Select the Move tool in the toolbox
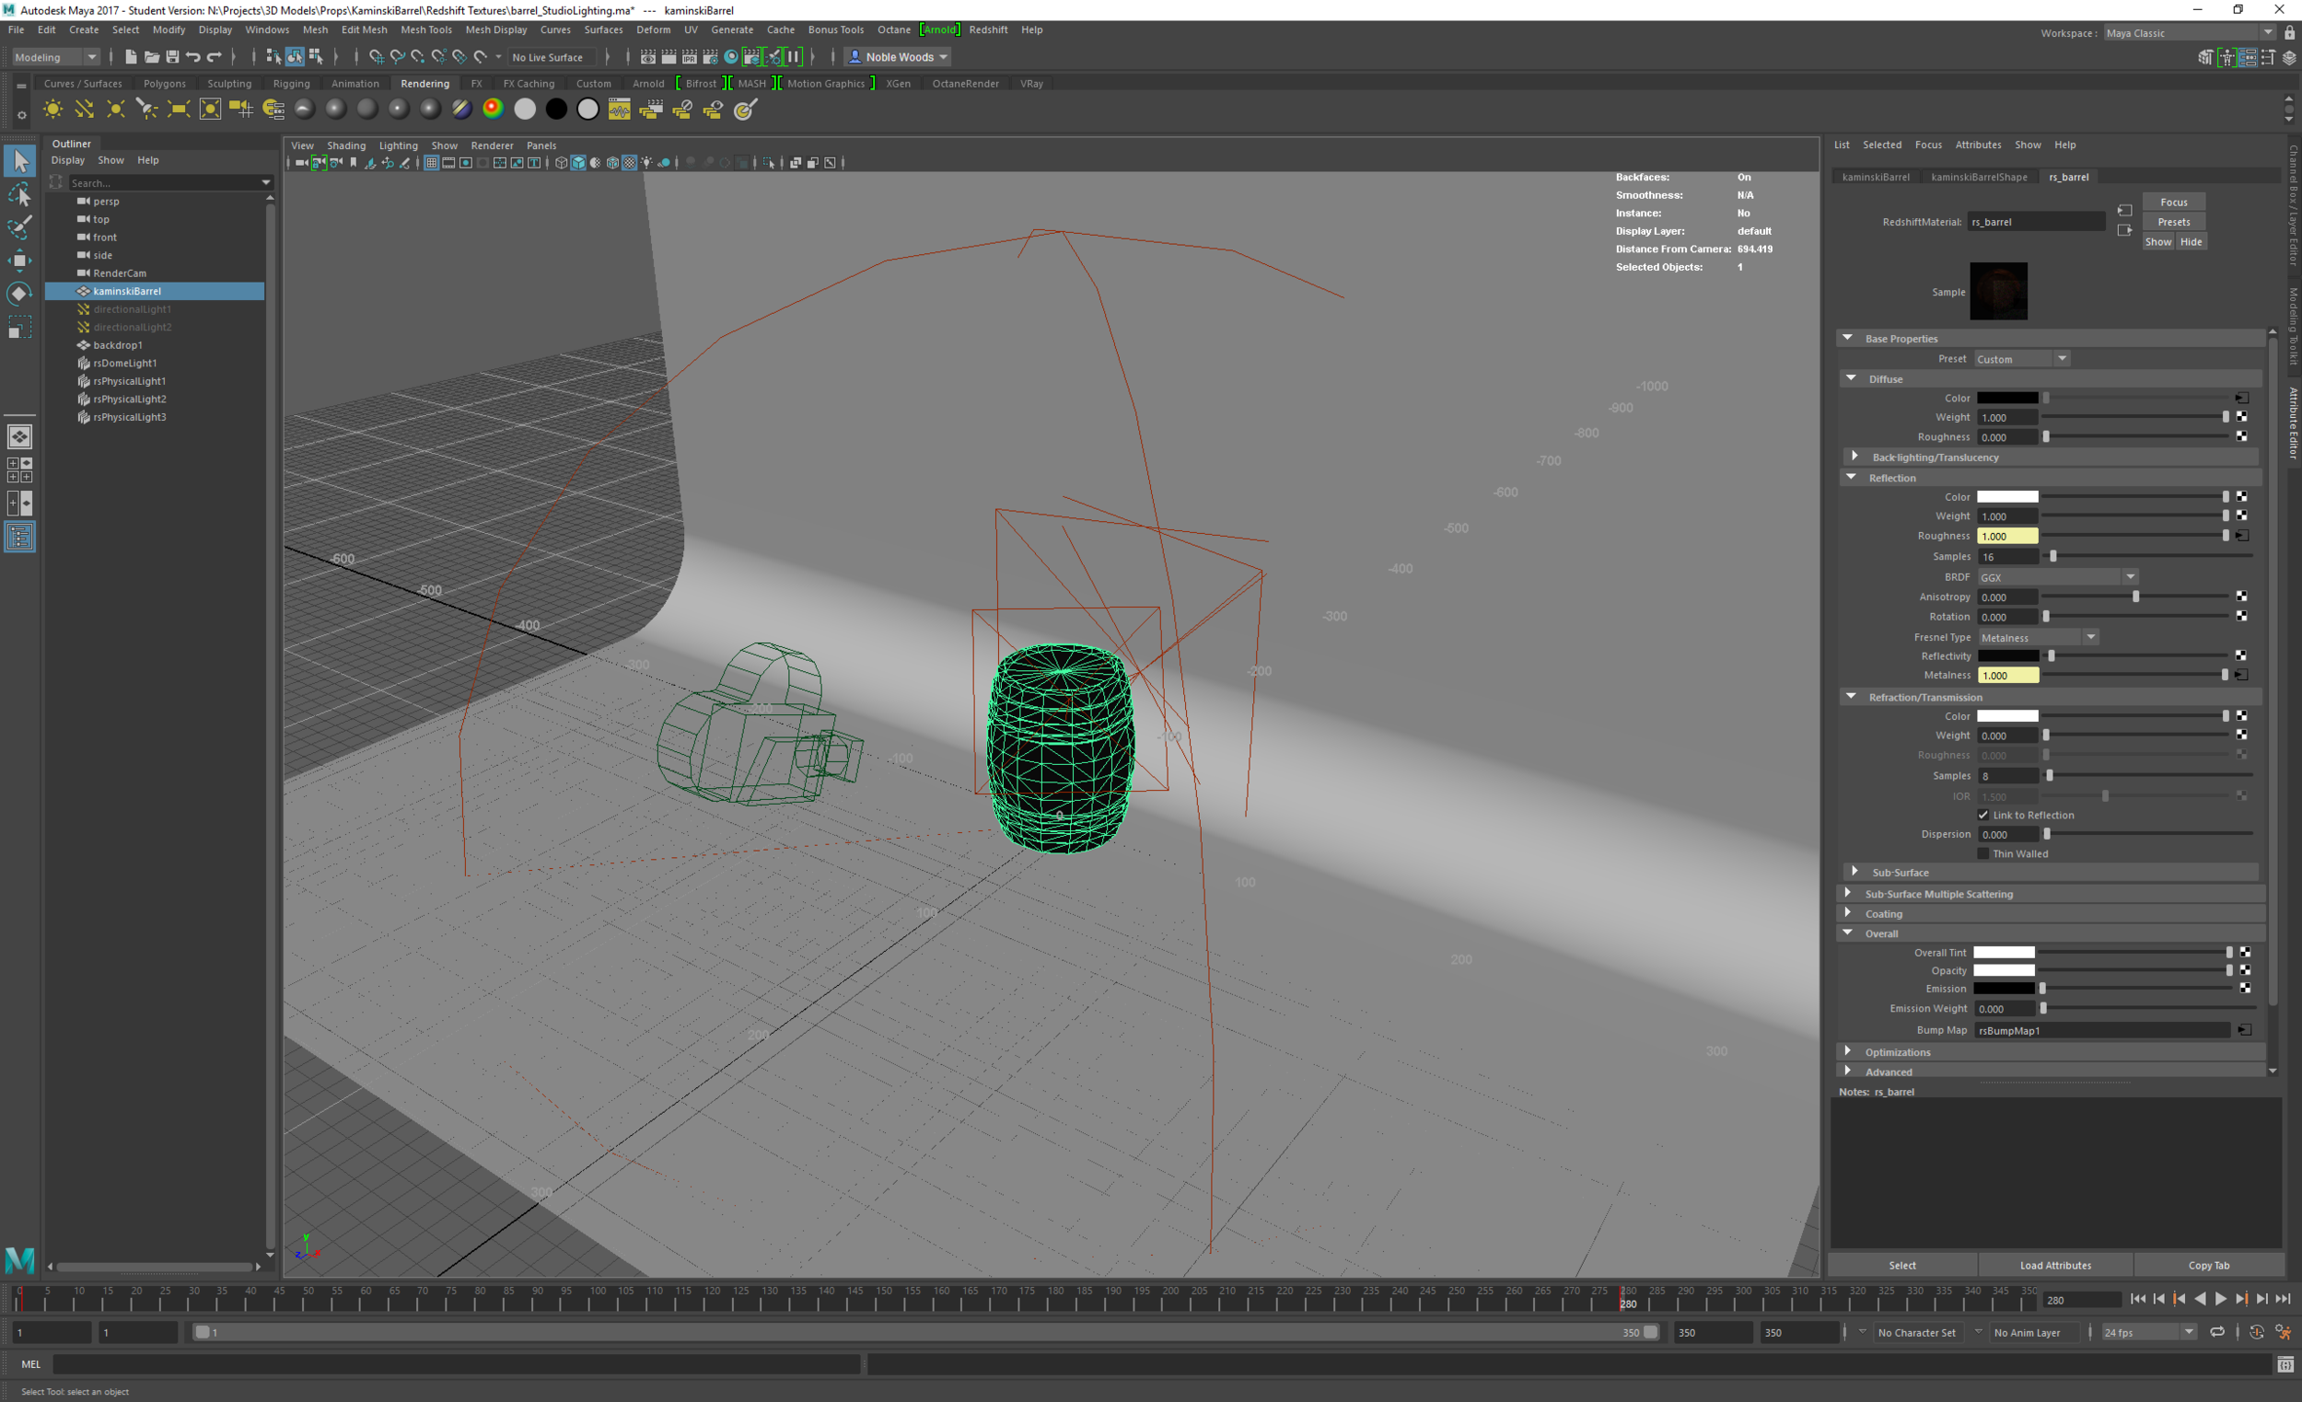This screenshot has width=2302, height=1402. point(19,260)
